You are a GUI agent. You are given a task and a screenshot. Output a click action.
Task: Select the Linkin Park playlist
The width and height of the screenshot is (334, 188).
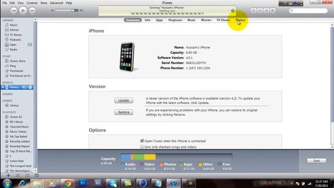17,161
